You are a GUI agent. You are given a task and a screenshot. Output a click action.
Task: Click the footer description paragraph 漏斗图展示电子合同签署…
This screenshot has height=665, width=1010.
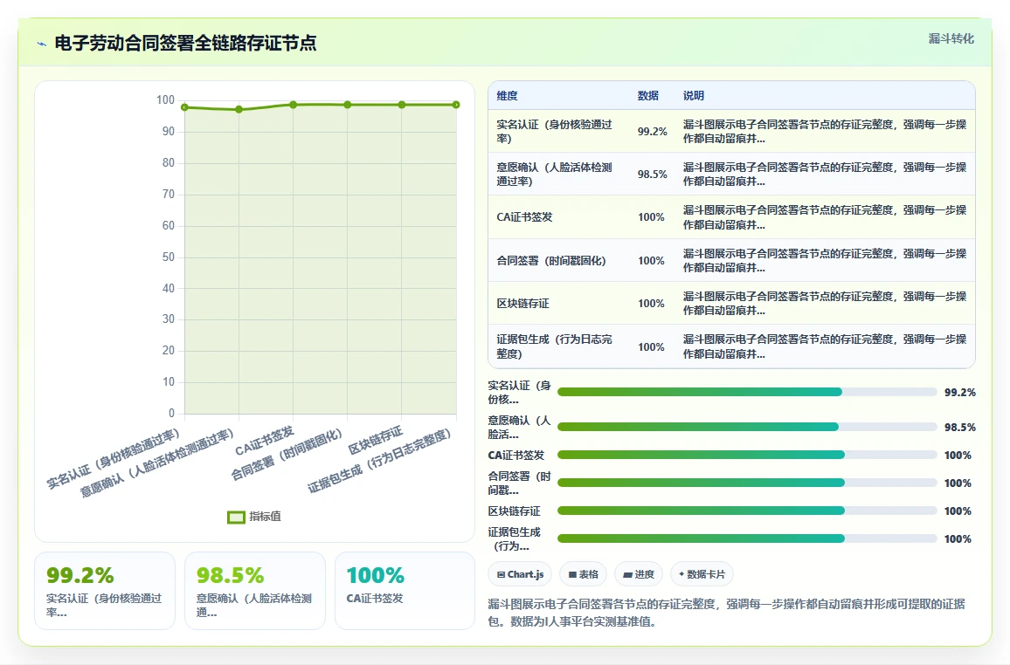[727, 613]
